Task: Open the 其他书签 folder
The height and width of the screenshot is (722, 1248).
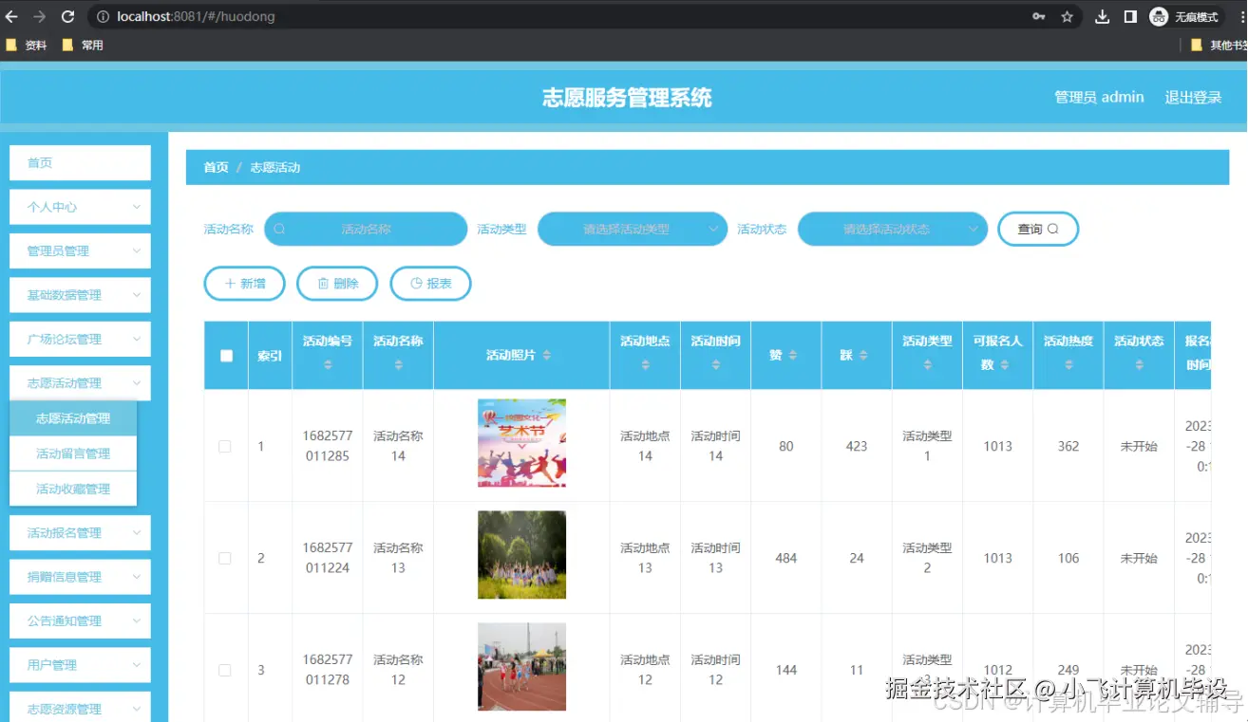Action: [x=1219, y=45]
